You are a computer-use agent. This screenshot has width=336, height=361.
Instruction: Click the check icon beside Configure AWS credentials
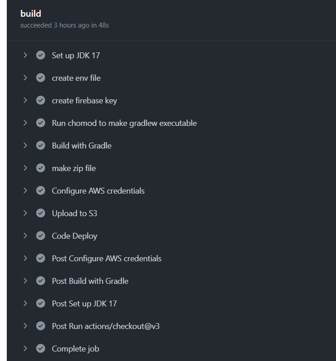41,190
